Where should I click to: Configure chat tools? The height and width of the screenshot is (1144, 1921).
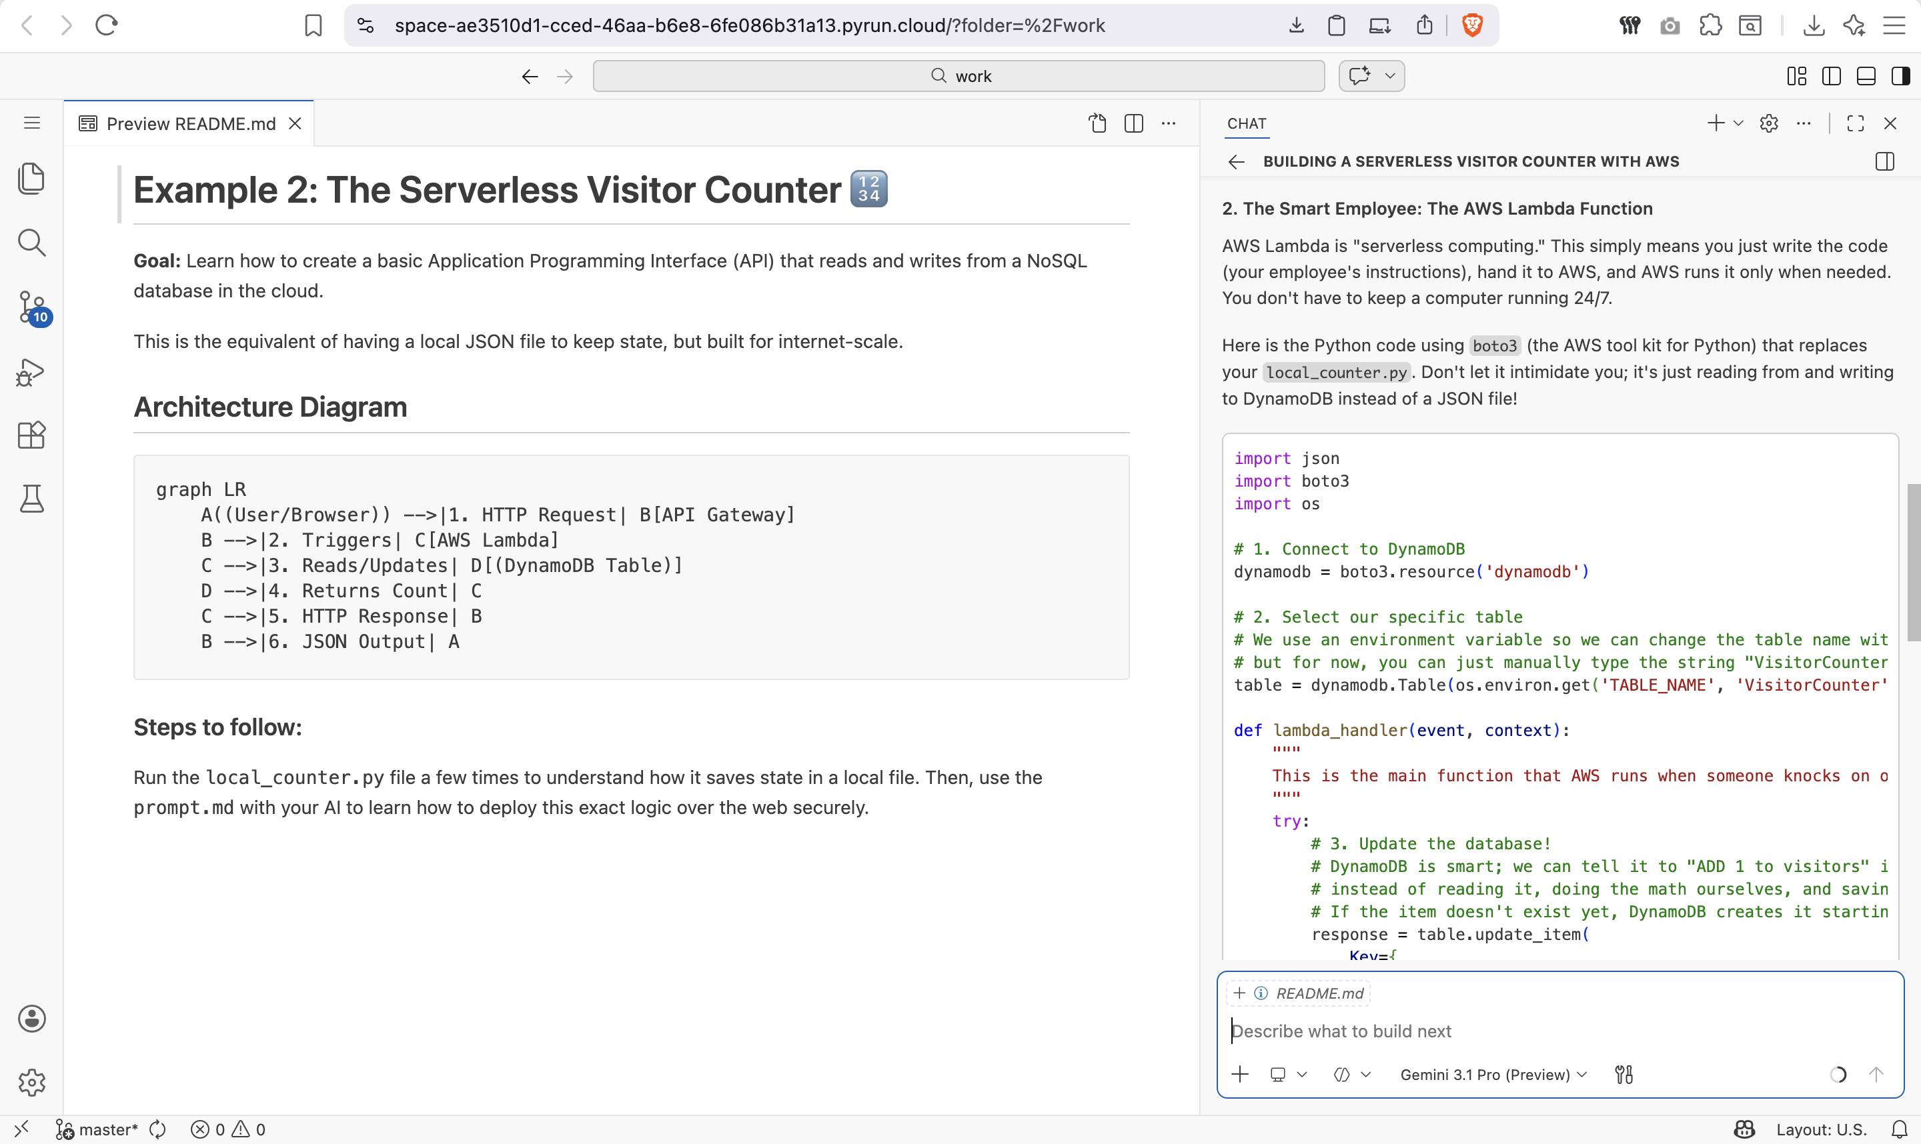pyautogui.click(x=1624, y=1074)
